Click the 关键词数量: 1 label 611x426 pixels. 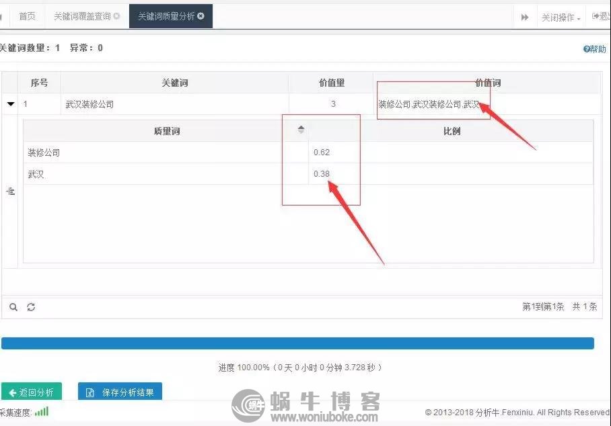(30, 48)
